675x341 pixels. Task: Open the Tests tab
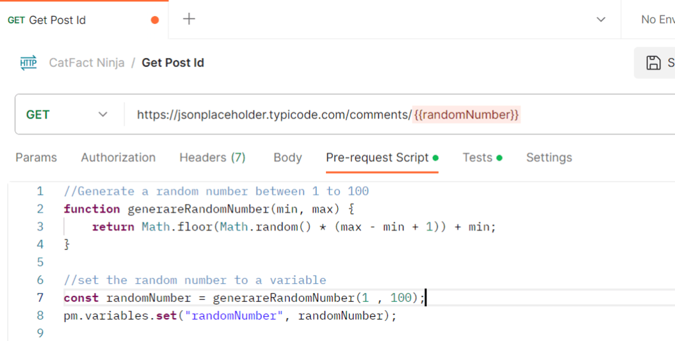(482, 158)
